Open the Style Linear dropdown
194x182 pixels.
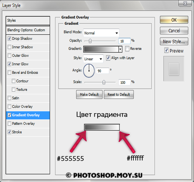click(x=93, y=59)
